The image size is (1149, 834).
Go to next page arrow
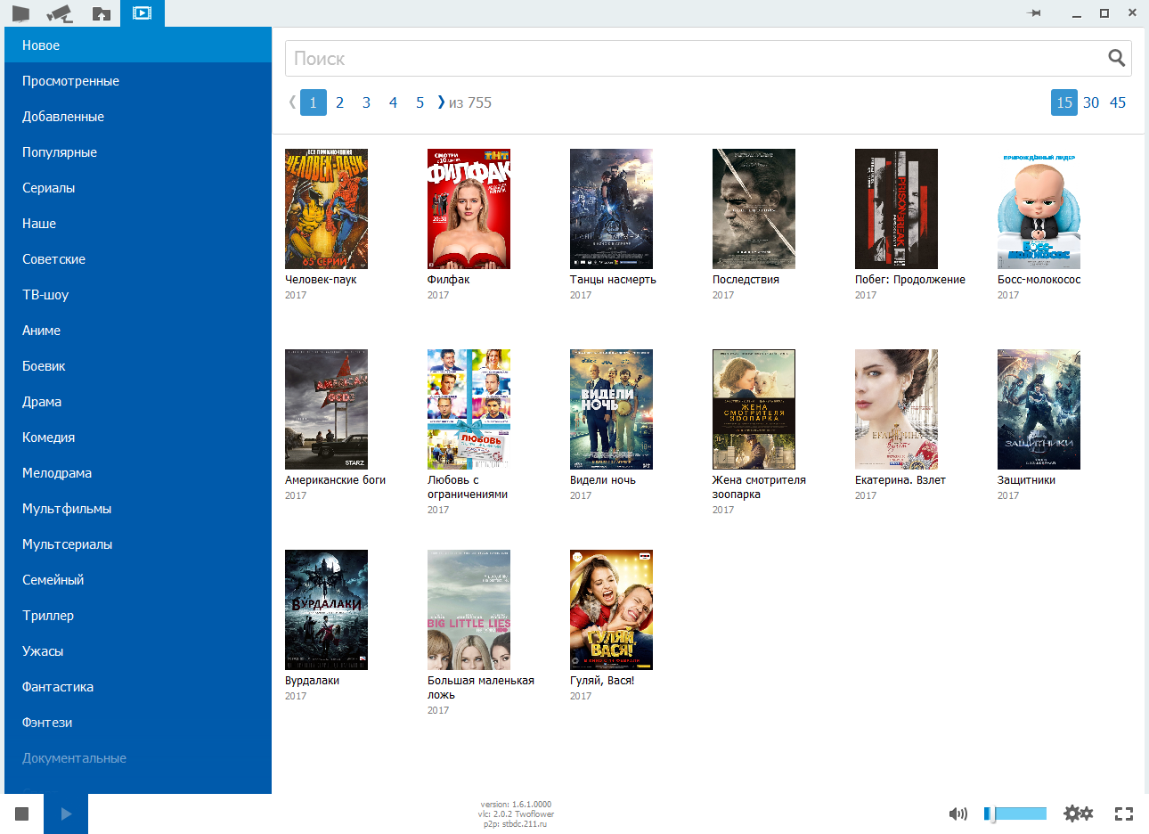click(x=441, y=102)
